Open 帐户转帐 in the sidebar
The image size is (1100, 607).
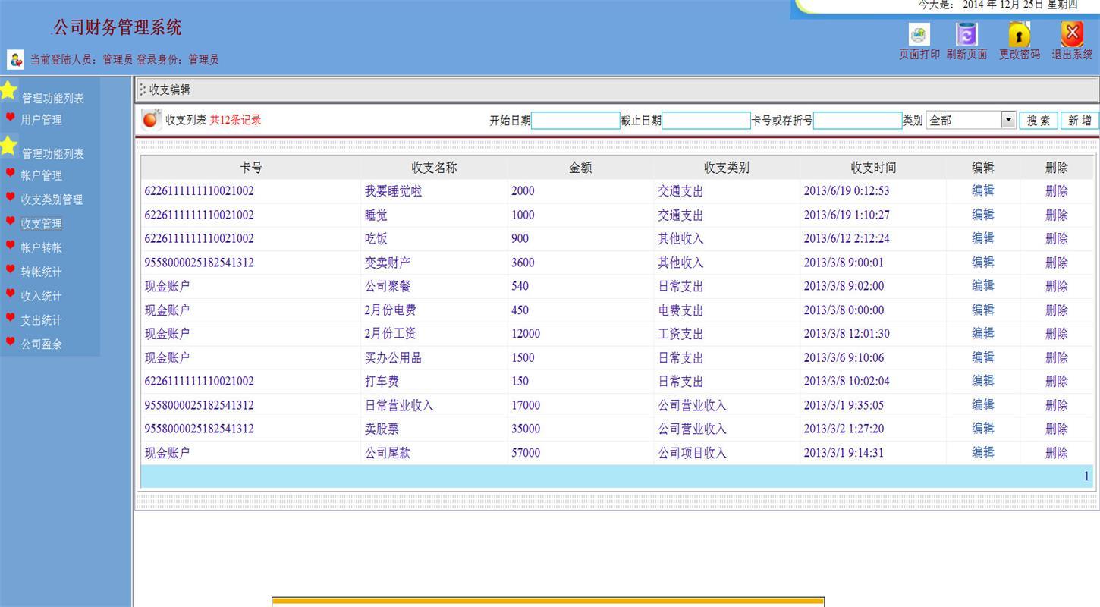42,247
